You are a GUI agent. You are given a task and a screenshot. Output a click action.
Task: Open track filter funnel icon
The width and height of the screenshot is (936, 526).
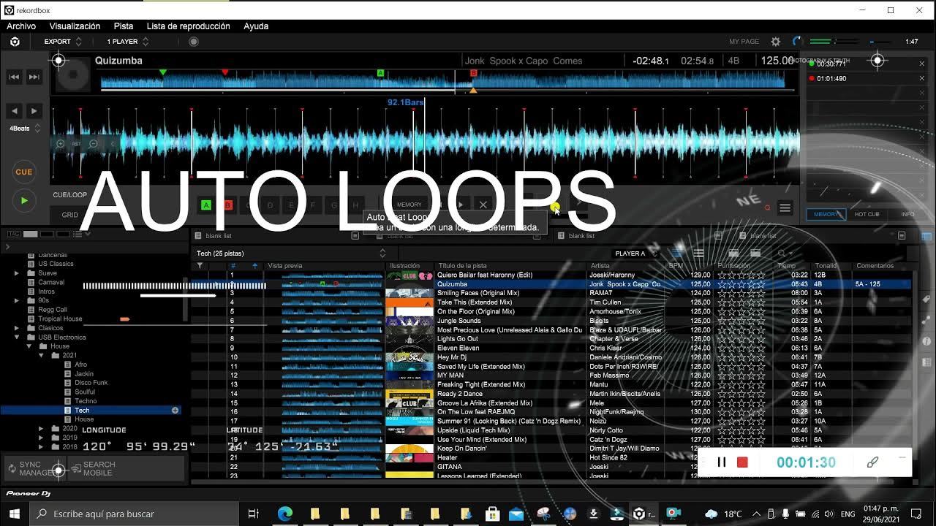200,266
